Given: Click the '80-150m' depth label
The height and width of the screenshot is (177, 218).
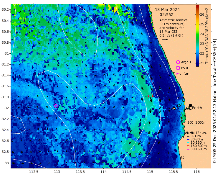Looking at the screenshot, I should (198, 142).
